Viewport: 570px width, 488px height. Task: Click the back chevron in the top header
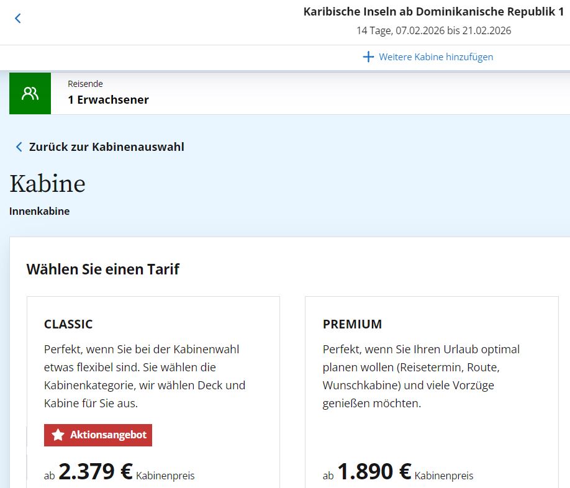click(x=18, y=18)
